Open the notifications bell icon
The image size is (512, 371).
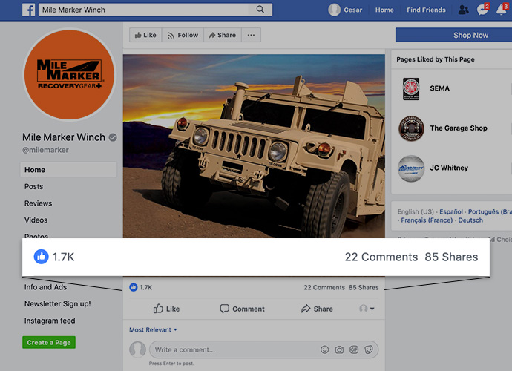point(502,10)
